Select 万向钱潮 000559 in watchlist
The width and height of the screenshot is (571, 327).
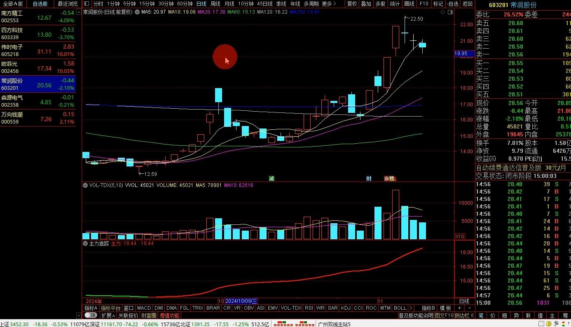38,118
